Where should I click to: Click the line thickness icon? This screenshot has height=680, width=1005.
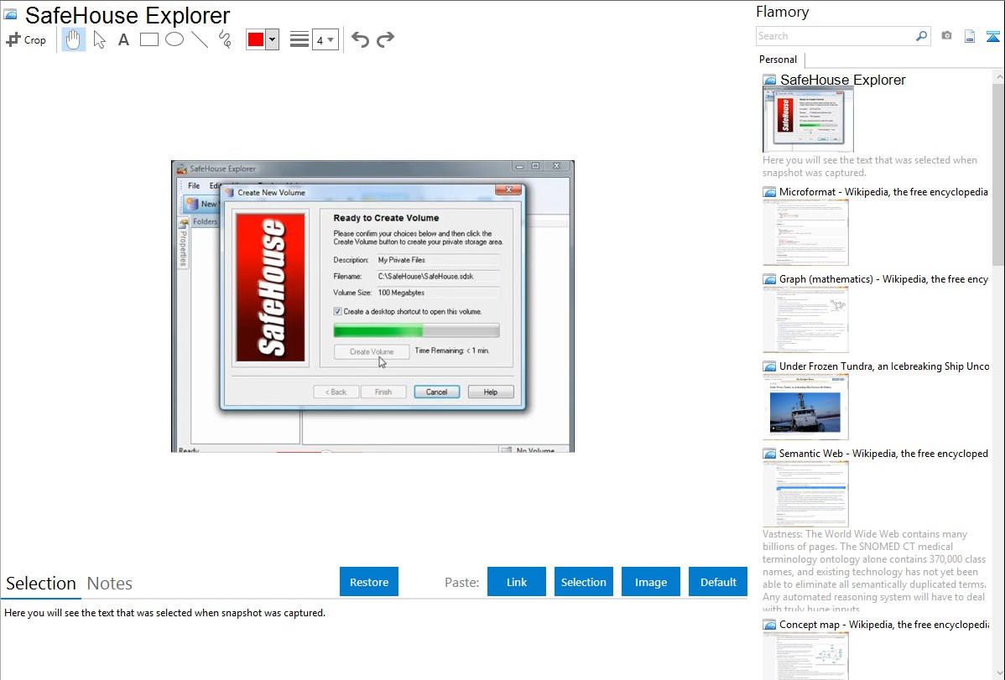299,39
